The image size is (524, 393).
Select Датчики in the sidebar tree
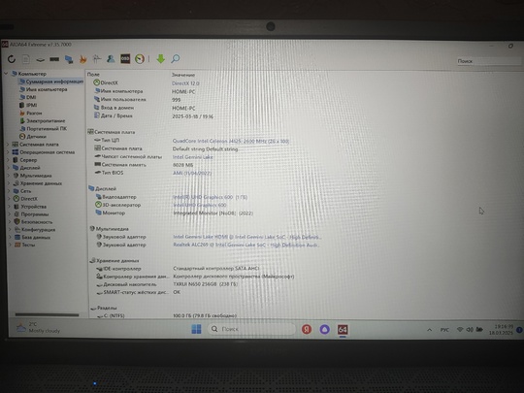tap(33, 137)
